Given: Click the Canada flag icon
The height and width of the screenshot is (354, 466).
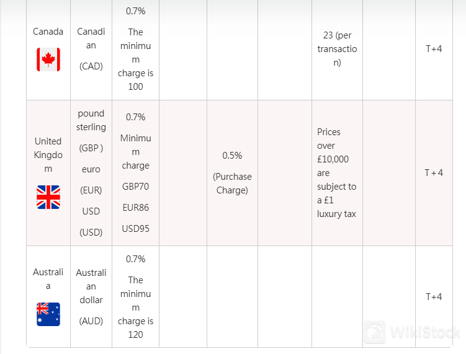Looking at the screenshot, I should pyautogui.click(x=48, y=60).
